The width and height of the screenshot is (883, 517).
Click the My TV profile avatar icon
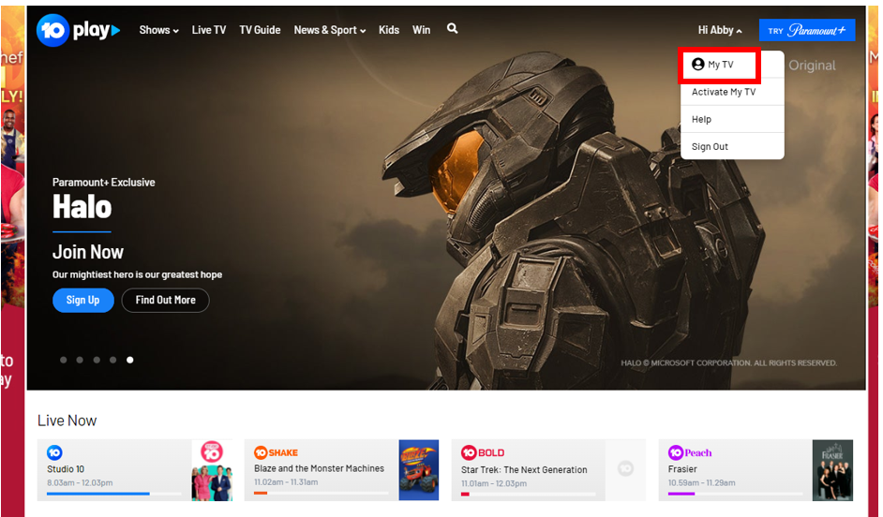coord(697,64)
